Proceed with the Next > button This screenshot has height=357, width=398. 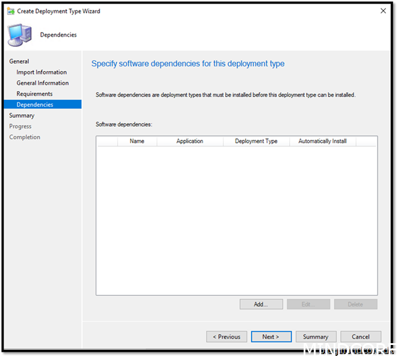(271, 337)
